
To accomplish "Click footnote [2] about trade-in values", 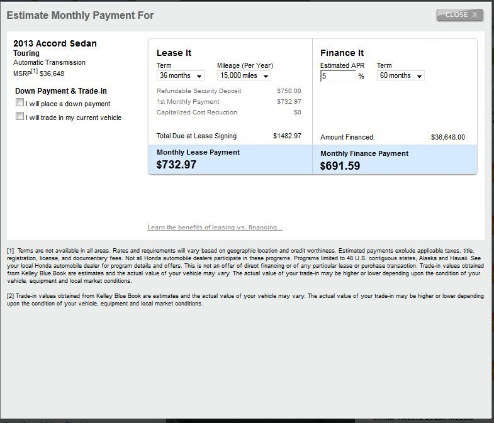I will click(245, 300).
